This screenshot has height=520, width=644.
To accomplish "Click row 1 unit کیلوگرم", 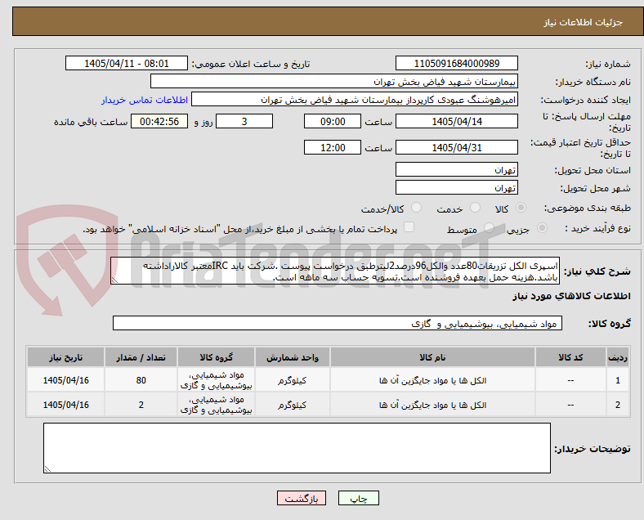I will [x=292, y=381].
